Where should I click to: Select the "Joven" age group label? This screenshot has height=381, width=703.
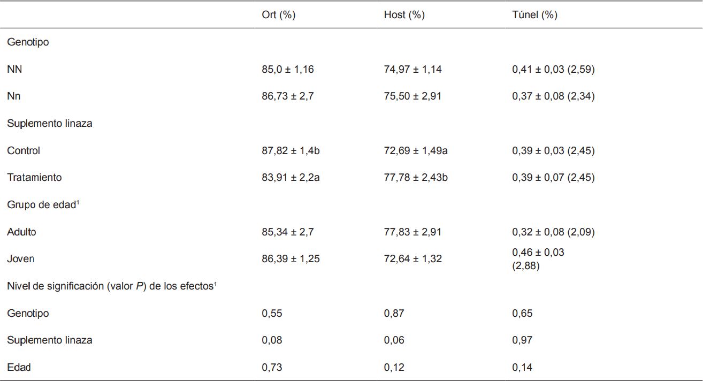pyautogui.click(x=20, y=259)
